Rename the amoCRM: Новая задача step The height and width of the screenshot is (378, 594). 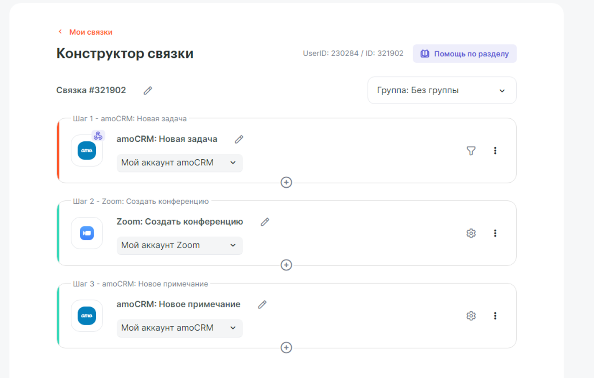pos(239,140)
